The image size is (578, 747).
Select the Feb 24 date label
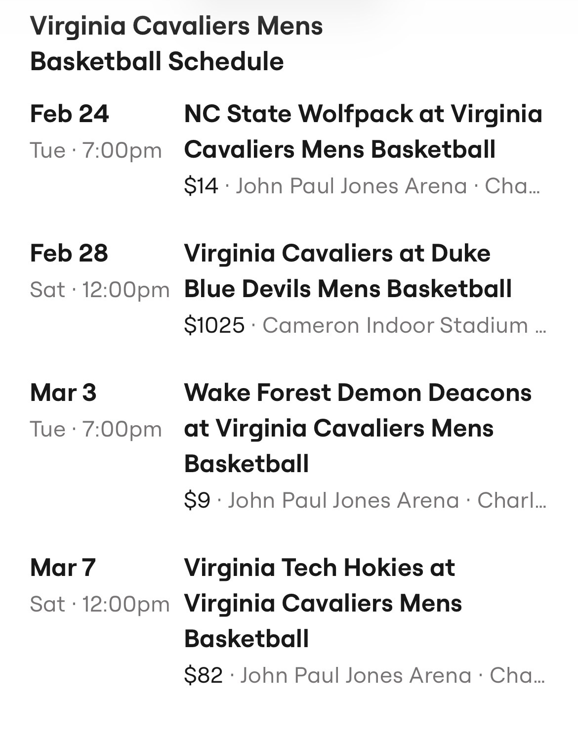[69, 114]
